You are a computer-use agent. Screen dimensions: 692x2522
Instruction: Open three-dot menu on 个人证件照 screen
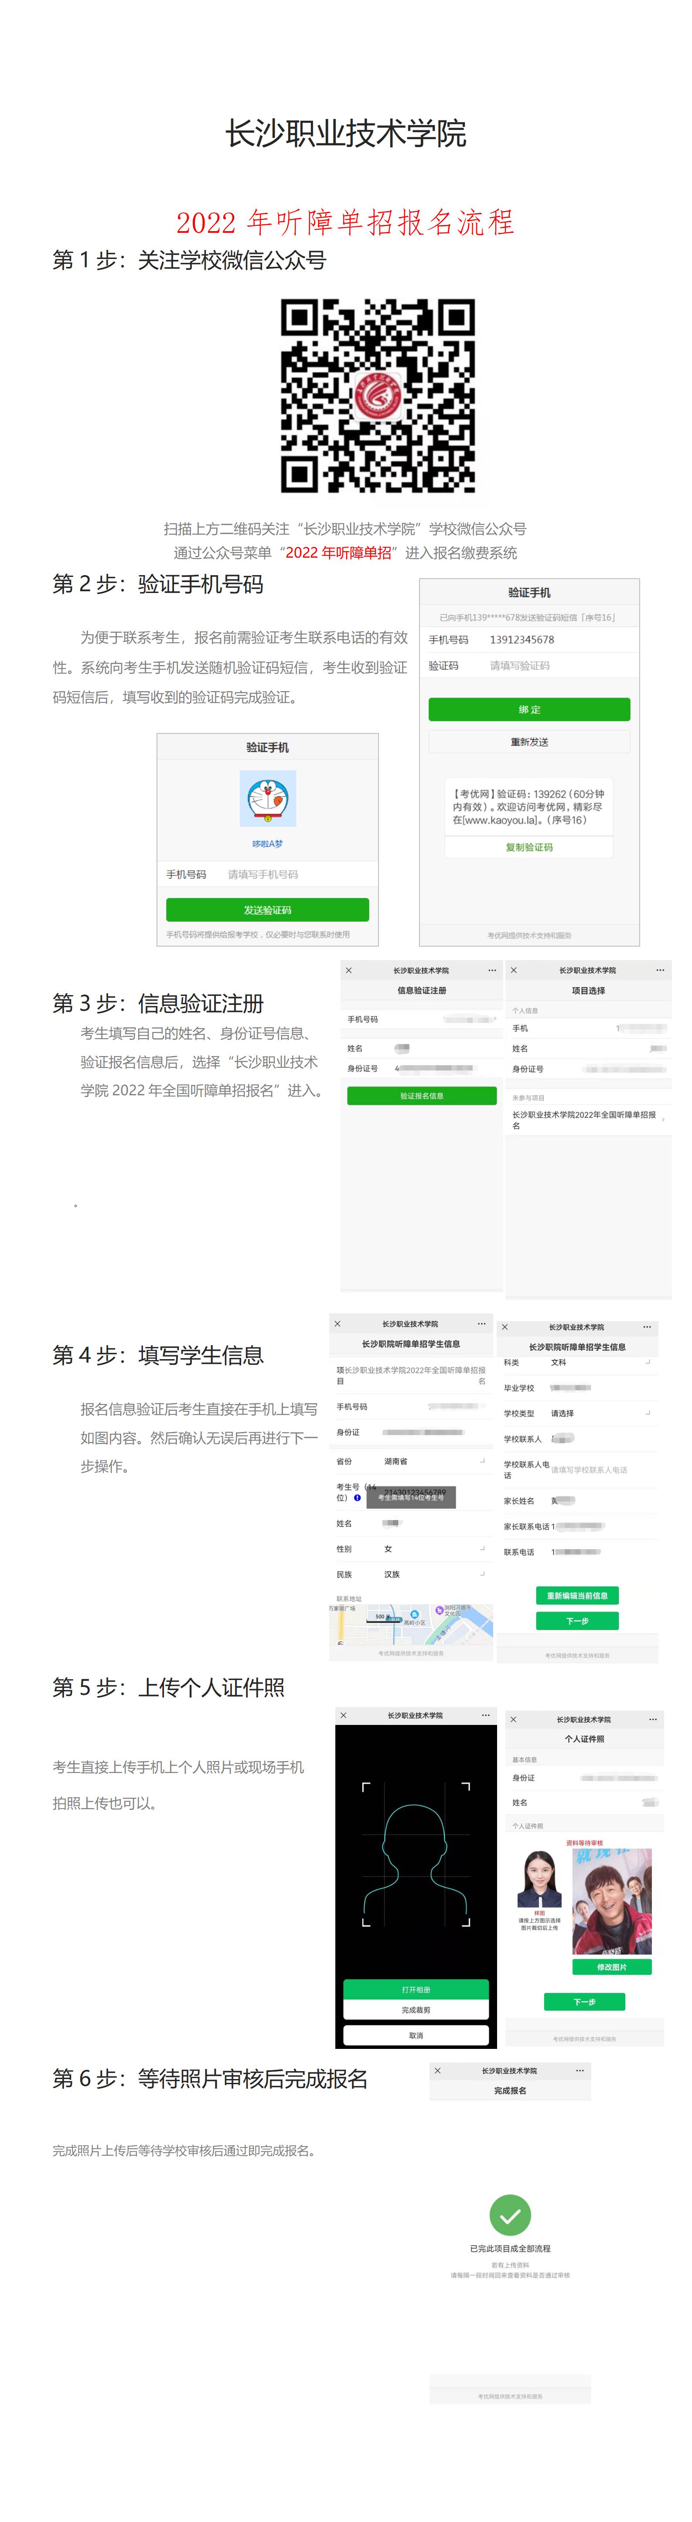(x=653, y=1719)
